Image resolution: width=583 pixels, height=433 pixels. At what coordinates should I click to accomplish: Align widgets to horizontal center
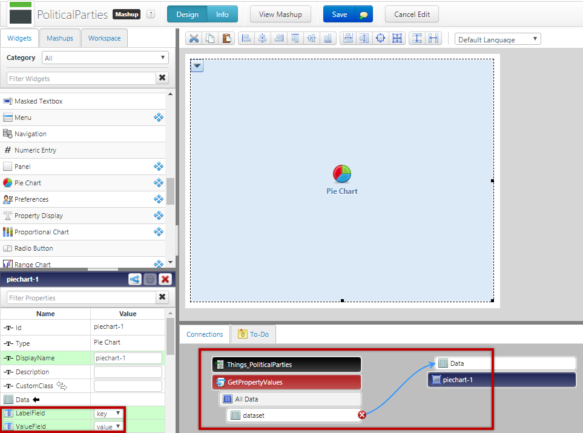pos(263,38)
